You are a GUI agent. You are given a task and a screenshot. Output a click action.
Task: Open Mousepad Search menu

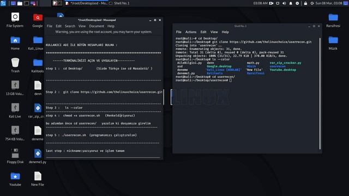pos(70,26)
